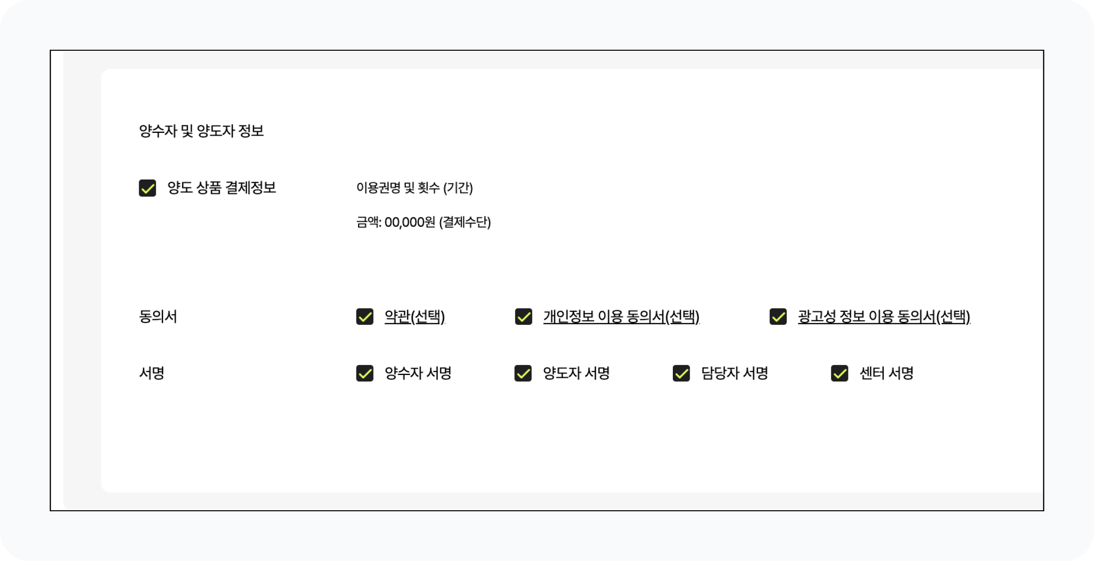Image resolution: width=1094 pixels, height=561 pixels.
Task: Uncheck the 양도 상품 결제정보 checkbox
Action: point(147,188)
